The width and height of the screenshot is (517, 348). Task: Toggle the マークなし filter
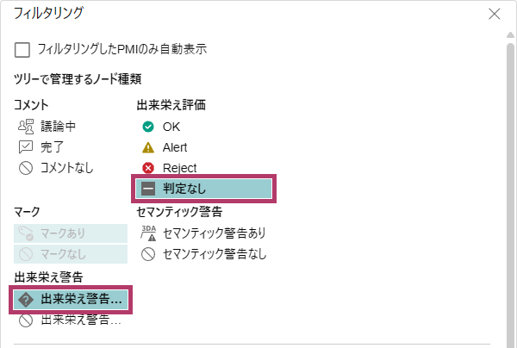pos(71,253)
